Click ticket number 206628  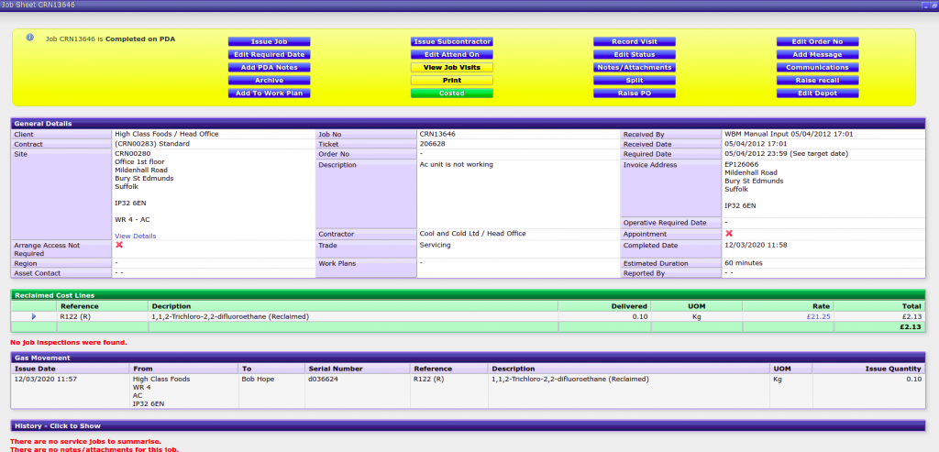(x=433, y=144)
